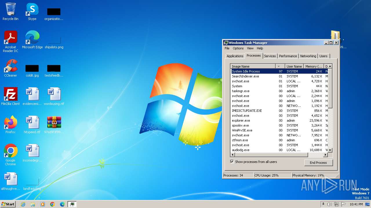Sort processes by Image Name column
The image size is (371, 208).
point(252,66)
